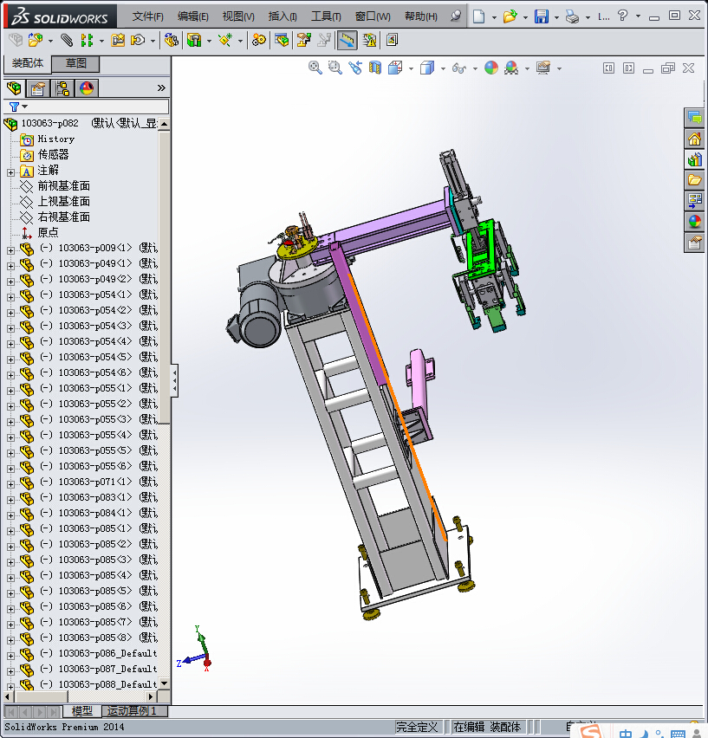The width and height of the screenshot is (708, 738).
Task: Click the Insert Components toolbar icon
Action: tap(36, 40)
